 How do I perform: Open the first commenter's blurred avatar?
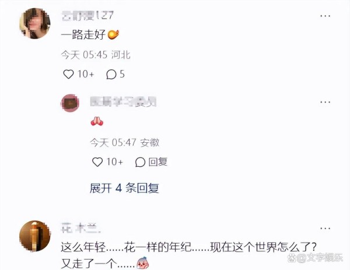pyautogui.click(x=35, y=23)
